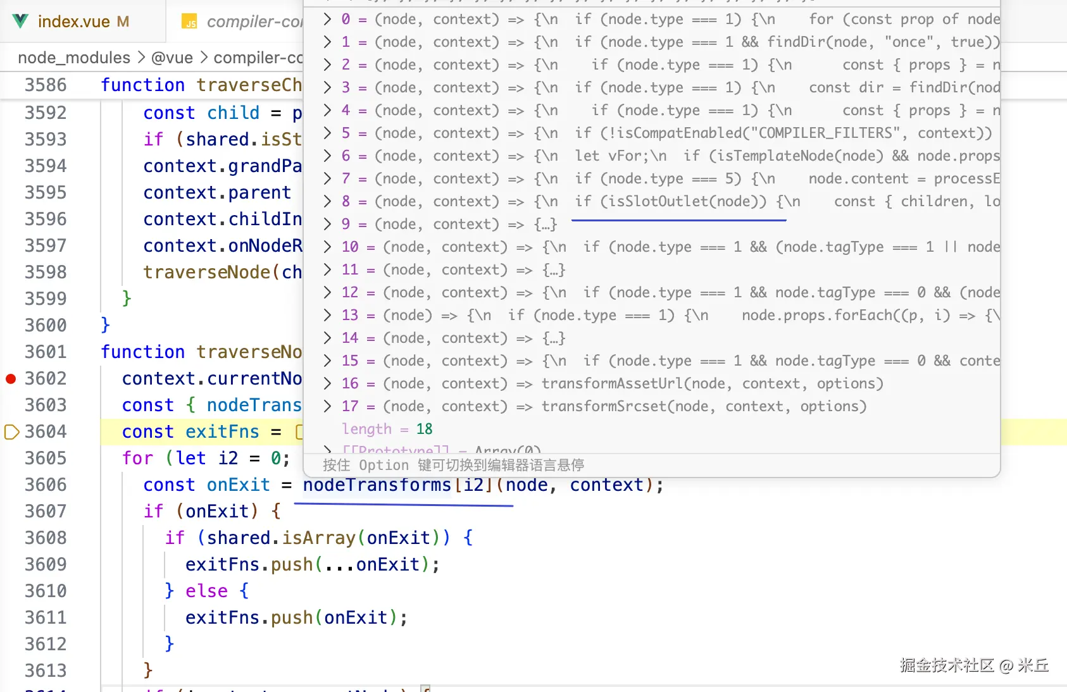Viewport: 1067px width, 692px height.
Task: Expand array entry 2 in debug hover
Action: click(327, 65)
